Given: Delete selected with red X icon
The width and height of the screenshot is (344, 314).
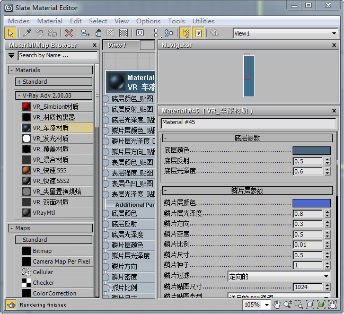Looking at the screenshot, I should point(69,33).
